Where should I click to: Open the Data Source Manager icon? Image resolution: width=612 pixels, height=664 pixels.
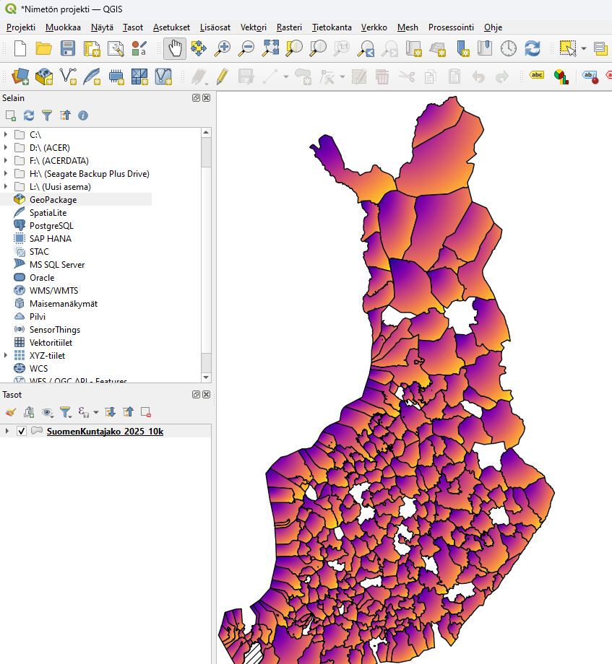pos(20,76)
